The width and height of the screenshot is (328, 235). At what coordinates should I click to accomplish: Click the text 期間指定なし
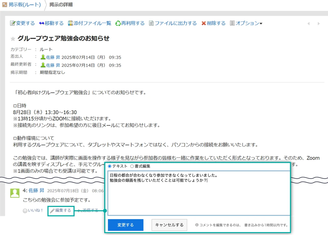point(53,72)
